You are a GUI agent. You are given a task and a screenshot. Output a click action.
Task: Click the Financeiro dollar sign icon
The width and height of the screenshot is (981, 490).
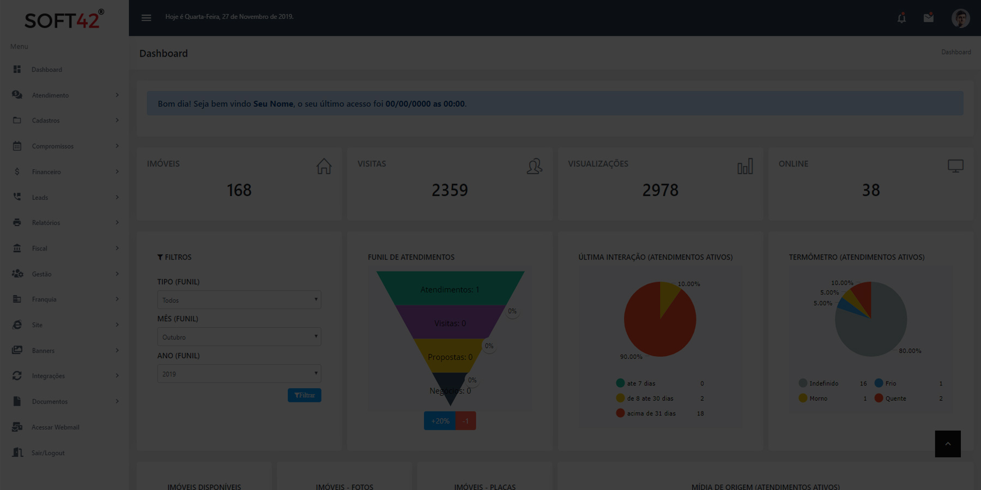(17, 171)
